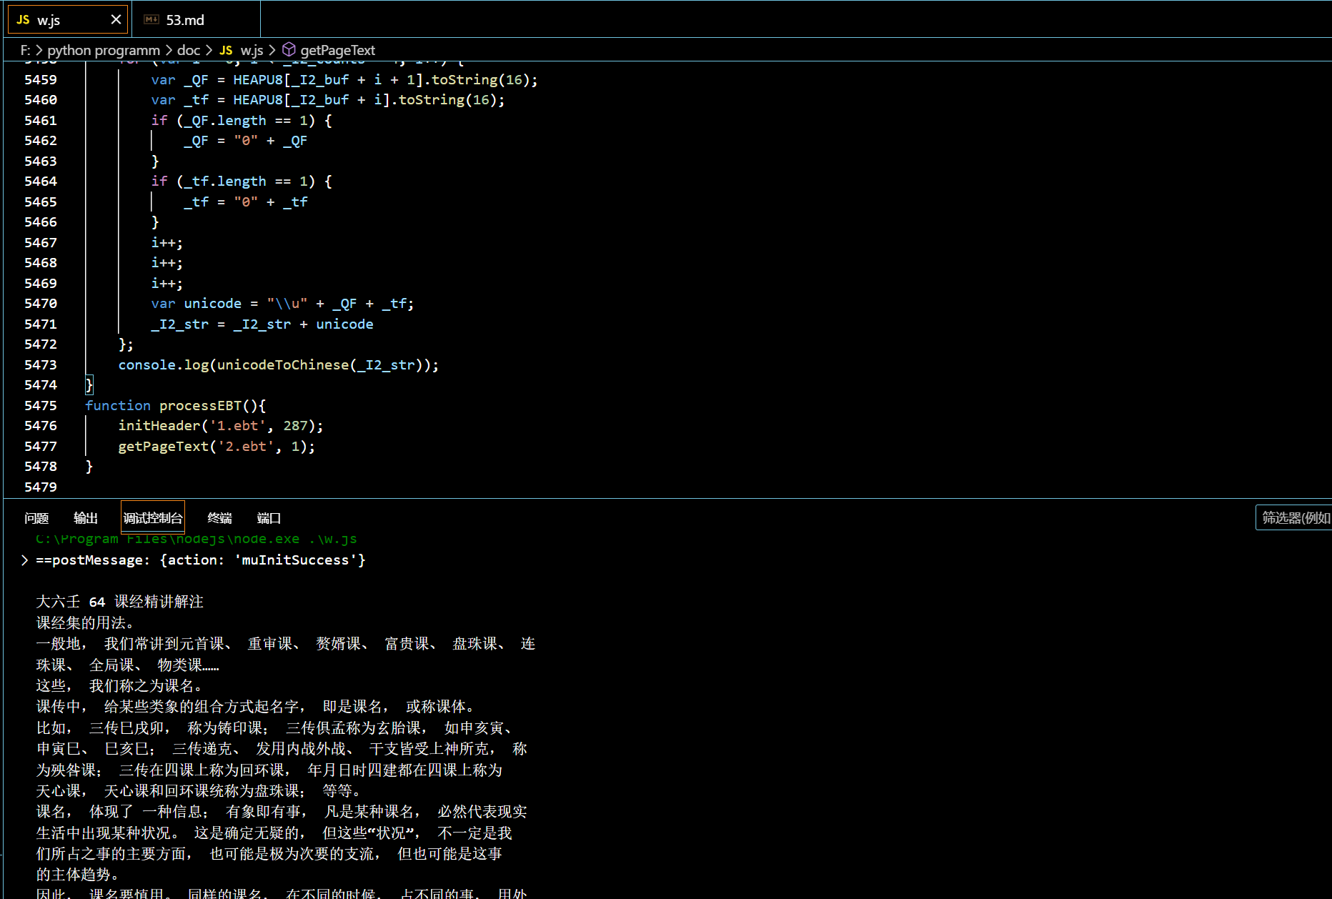Place cursor on processEBT function name

(200, 405)
